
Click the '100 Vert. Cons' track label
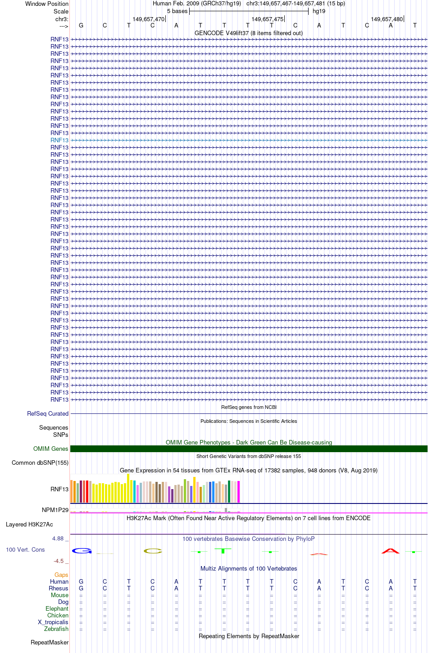[x=25, y=550]
